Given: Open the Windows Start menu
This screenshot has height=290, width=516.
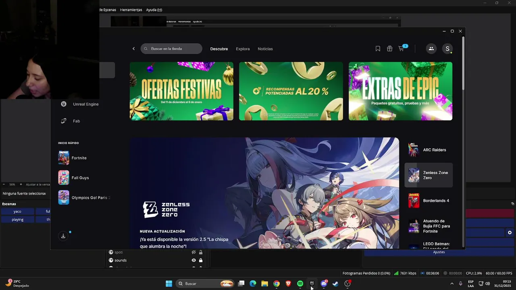Looking at the screenshot, I should 169,284.
